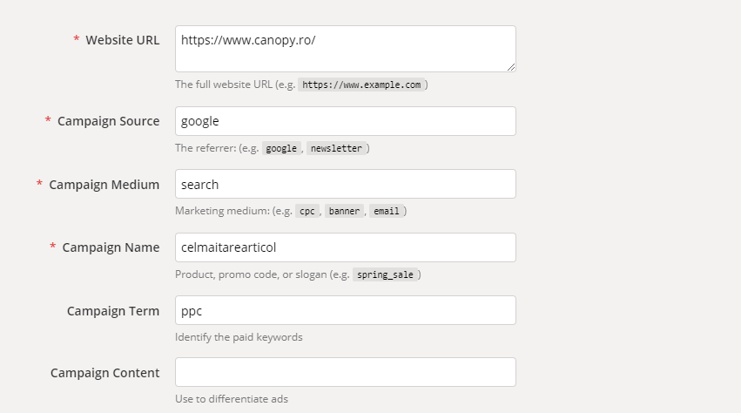Click the Campaign Term field containing "ppc"

pyautogui.click(x=345, y=310)
